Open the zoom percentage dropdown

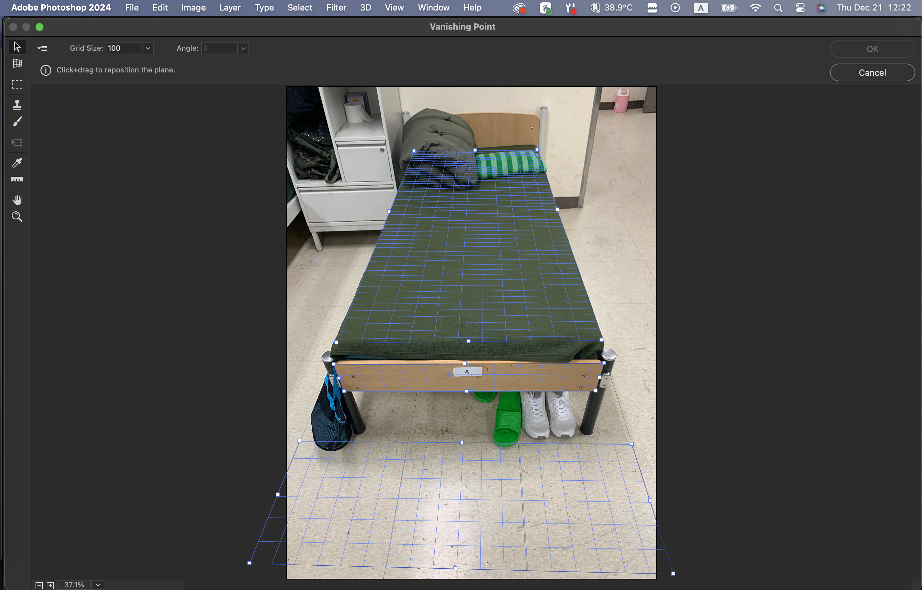[x=98, y=585]
